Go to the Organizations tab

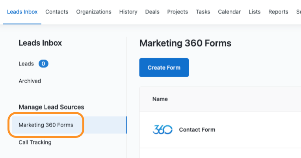click(94, 12)
